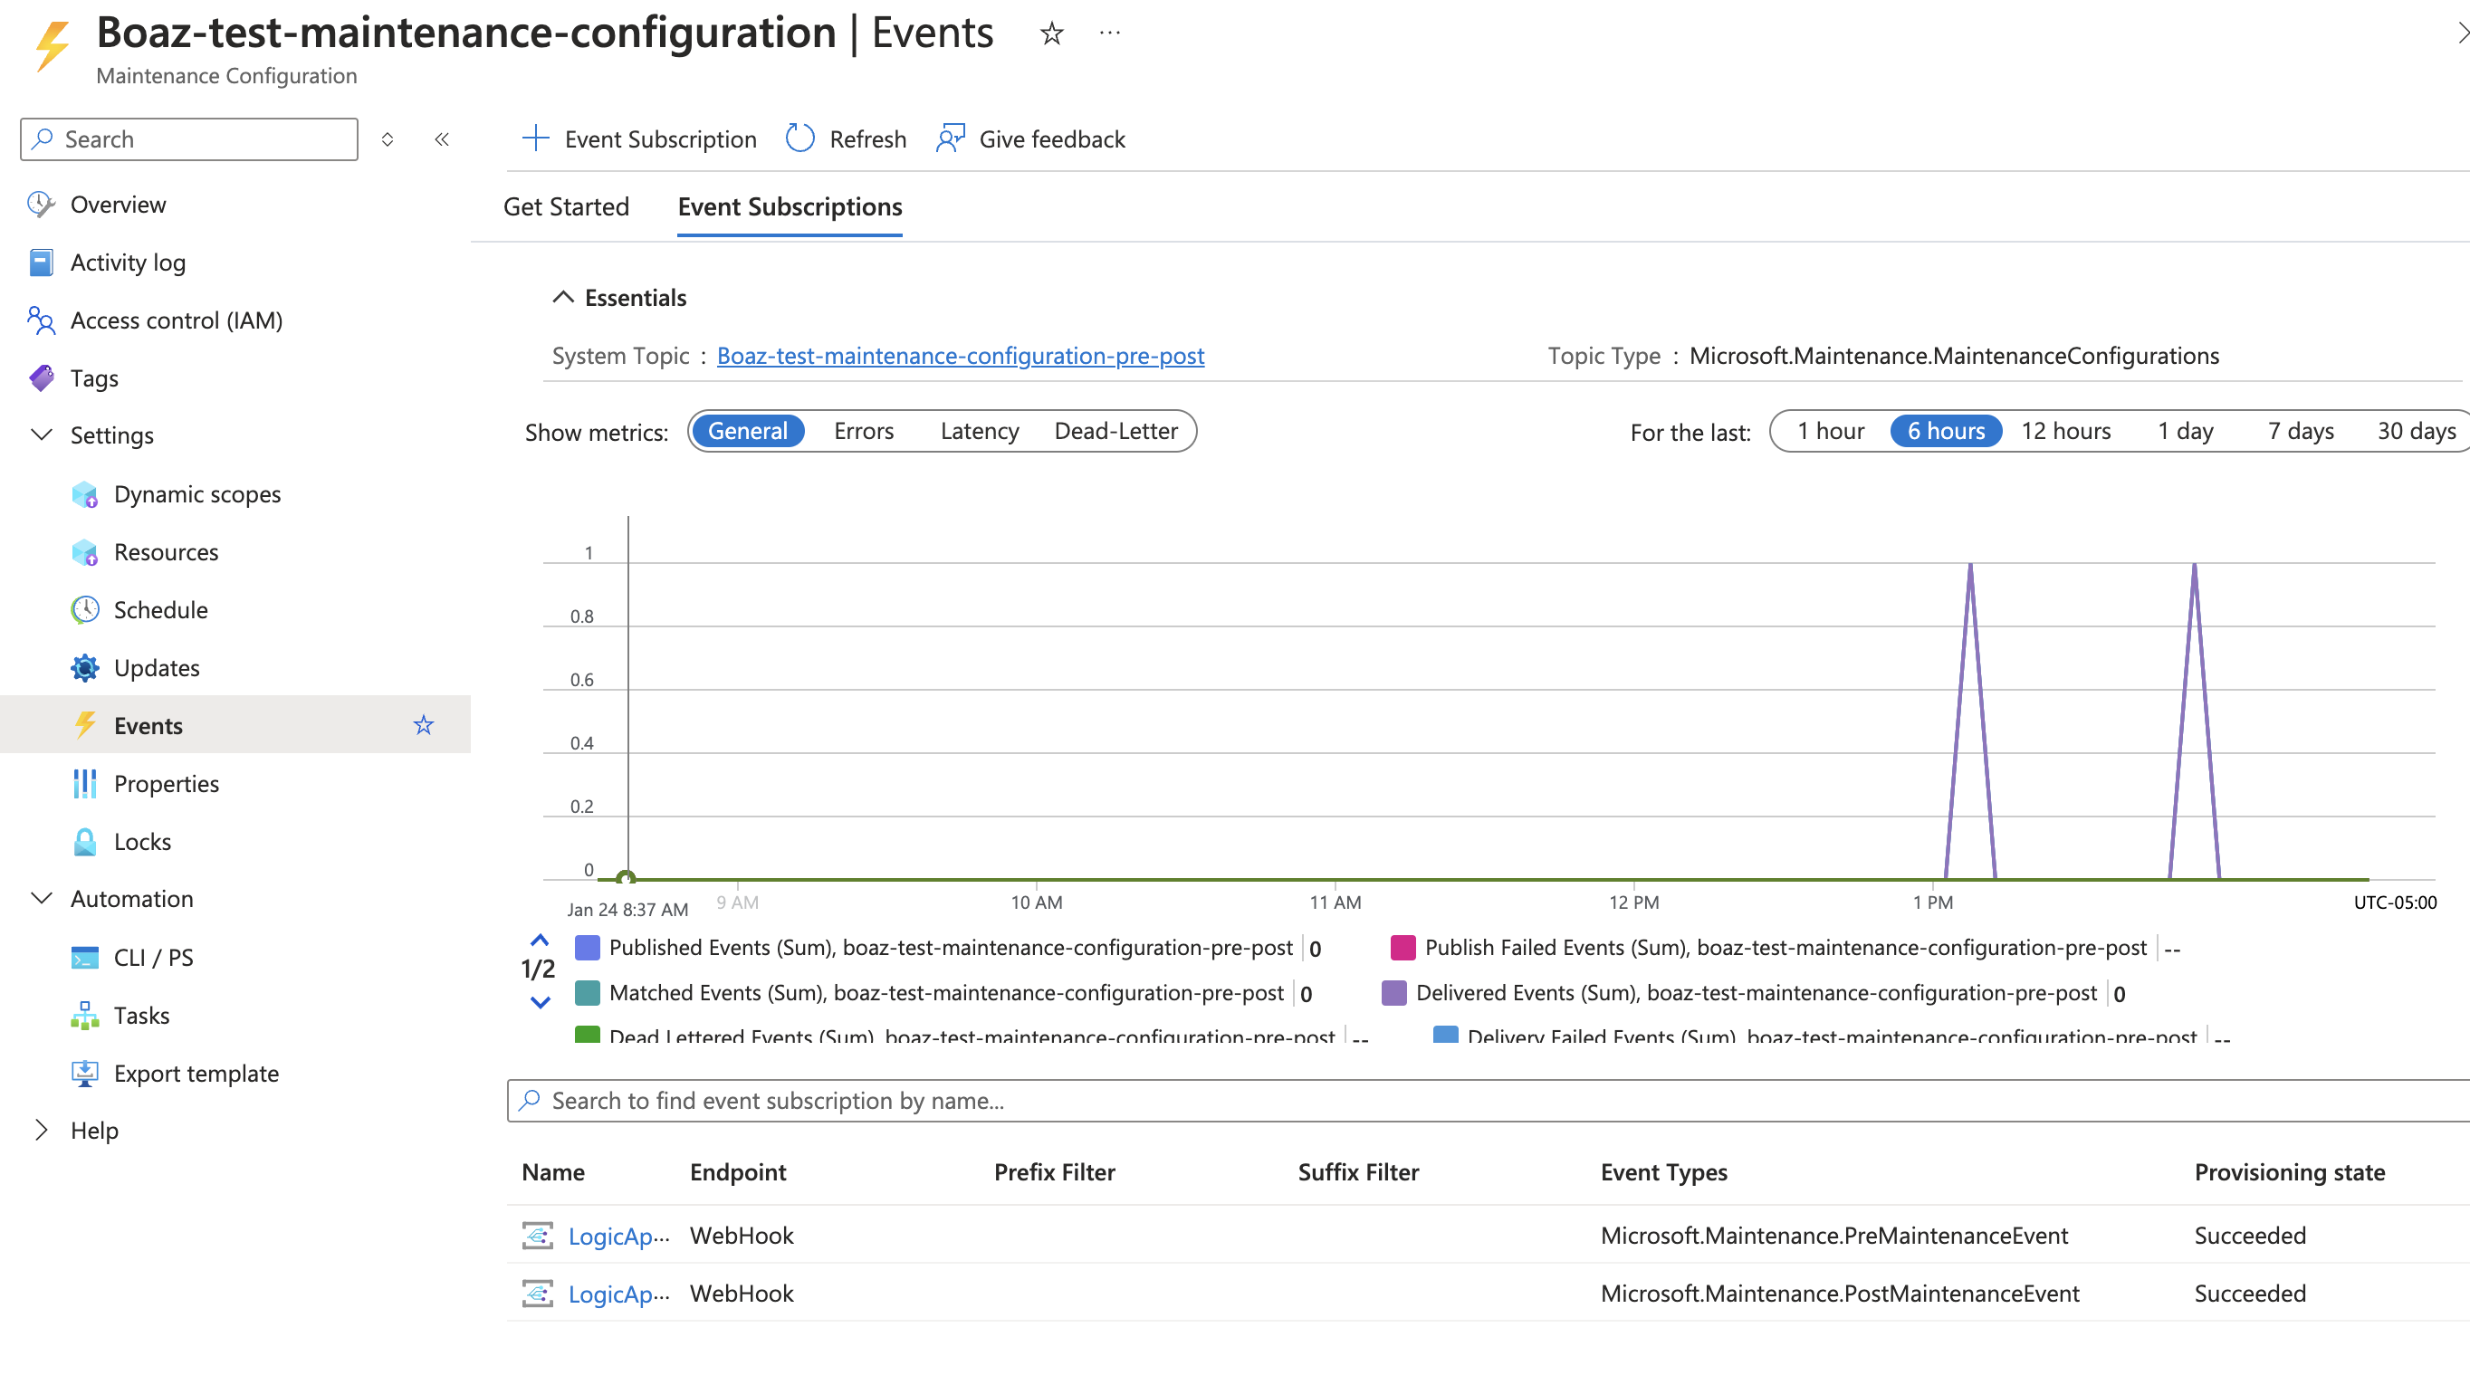Open Access control (IAM) page
This screenshot has width=2470, height=1385.
(176, 320)
